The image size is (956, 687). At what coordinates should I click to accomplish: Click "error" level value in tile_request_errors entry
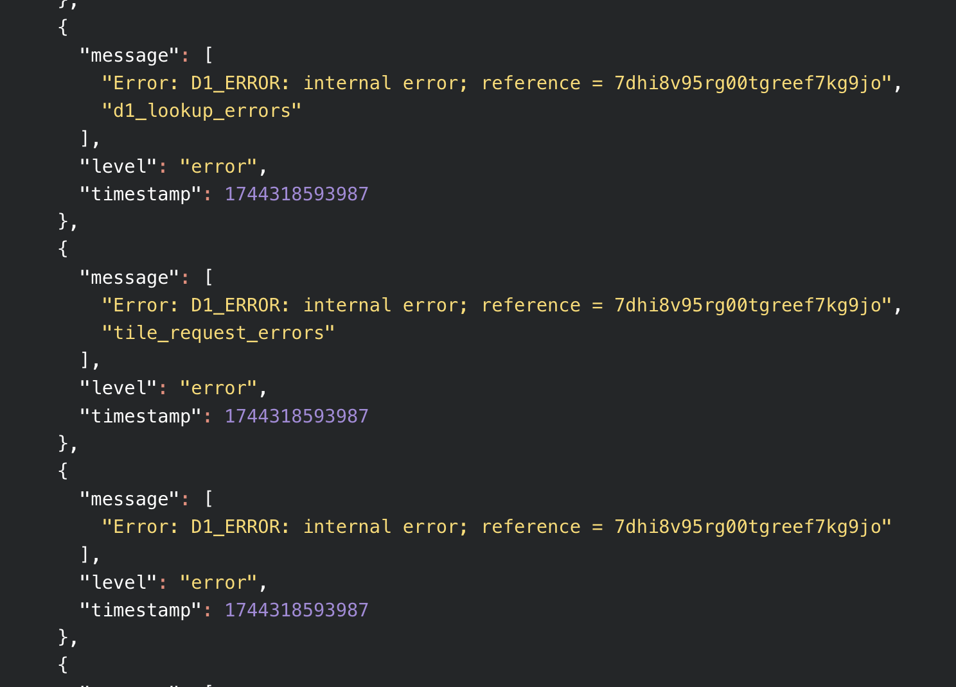click(x=218, y=388)
